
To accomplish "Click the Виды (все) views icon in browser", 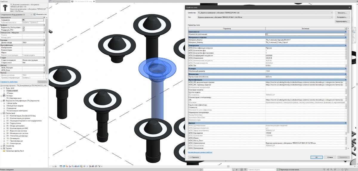I will click(4, 88).
